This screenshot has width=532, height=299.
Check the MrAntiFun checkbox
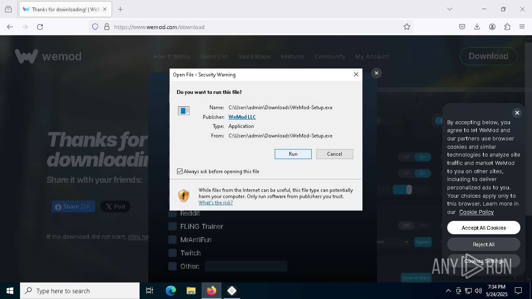172,240
